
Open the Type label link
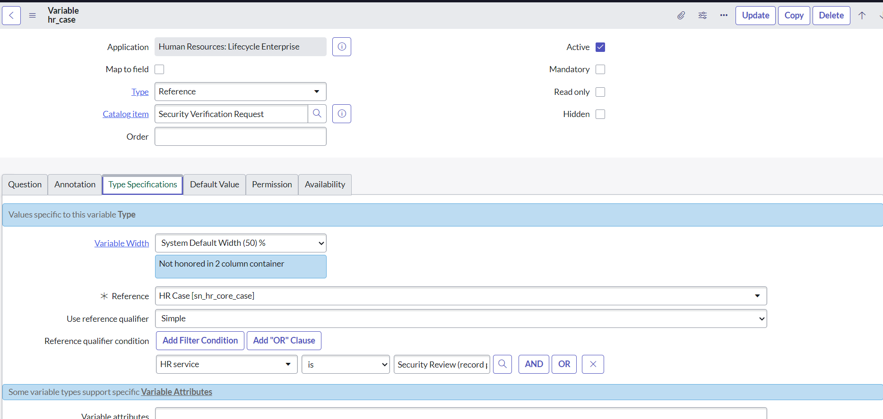coord(140,92)
